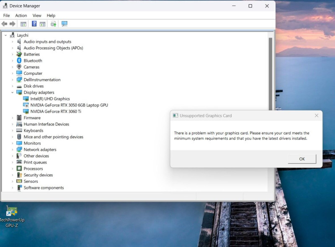
Task: Click the Mice and pointing devices icon
Action: (19, 137)
